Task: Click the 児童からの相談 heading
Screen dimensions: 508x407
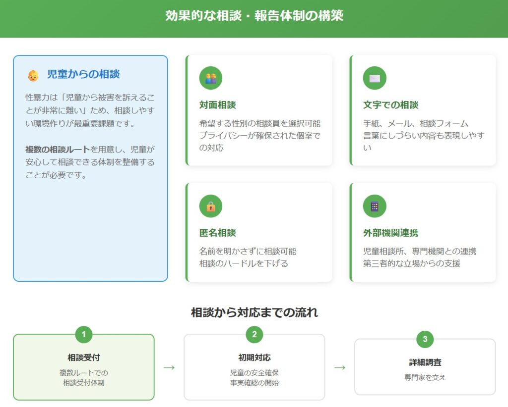Action: click(x=83, y=75)
